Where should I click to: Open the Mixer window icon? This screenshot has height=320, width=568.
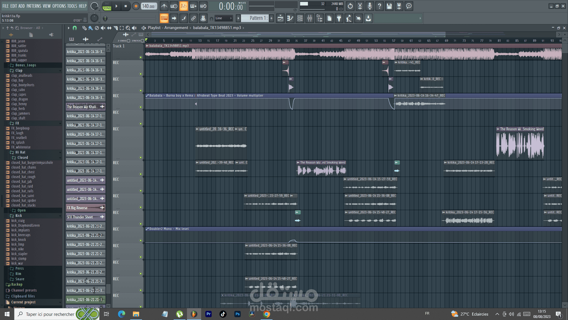click(309, 18)
